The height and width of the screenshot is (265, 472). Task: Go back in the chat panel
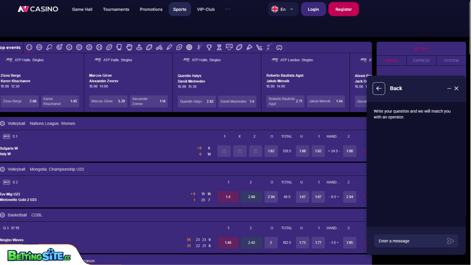point(379,88)
